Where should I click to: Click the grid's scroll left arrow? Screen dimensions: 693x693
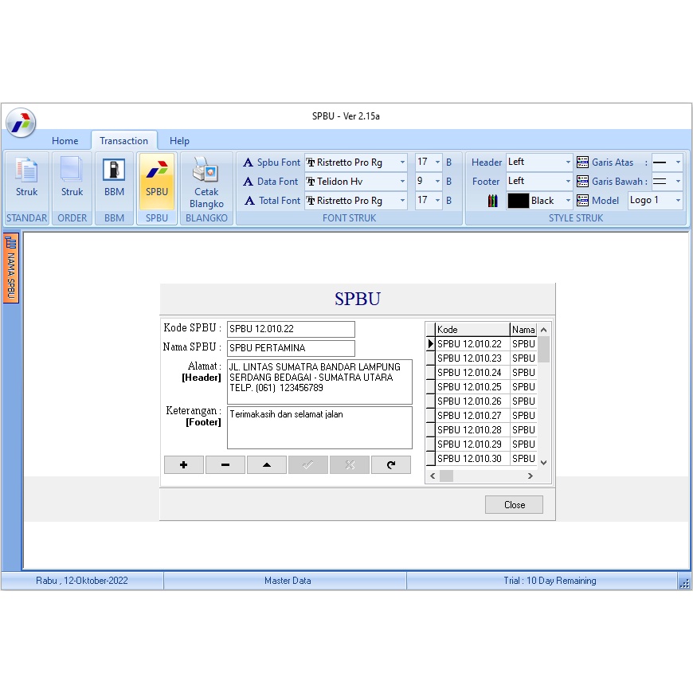coord(433,476)
